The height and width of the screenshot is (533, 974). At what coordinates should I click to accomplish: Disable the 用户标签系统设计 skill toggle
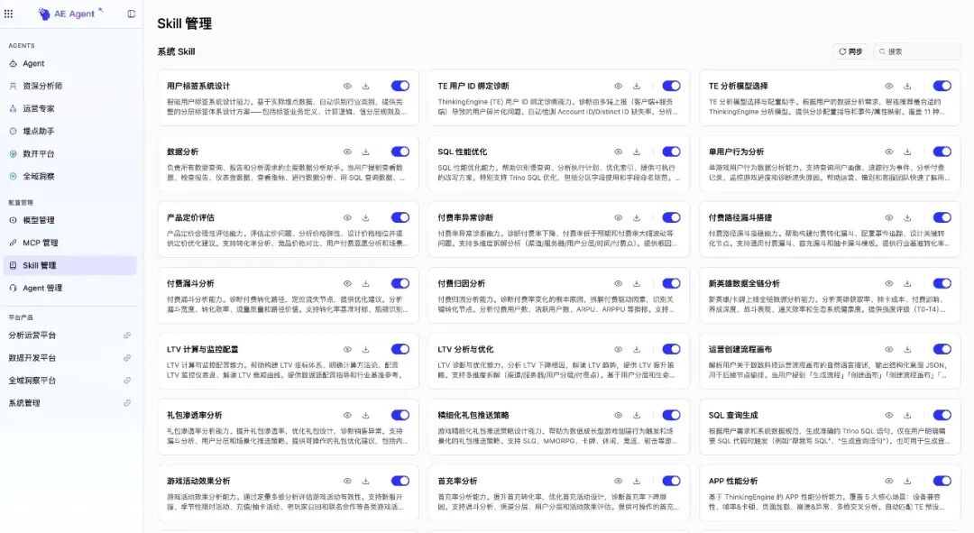400,86
